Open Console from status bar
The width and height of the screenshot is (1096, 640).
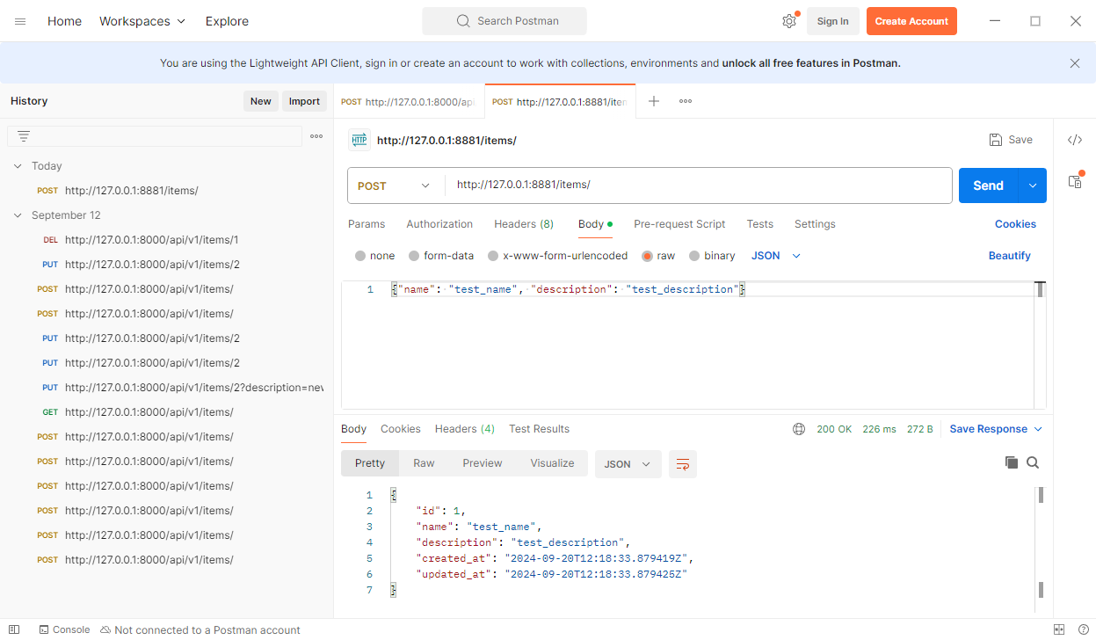64,629
